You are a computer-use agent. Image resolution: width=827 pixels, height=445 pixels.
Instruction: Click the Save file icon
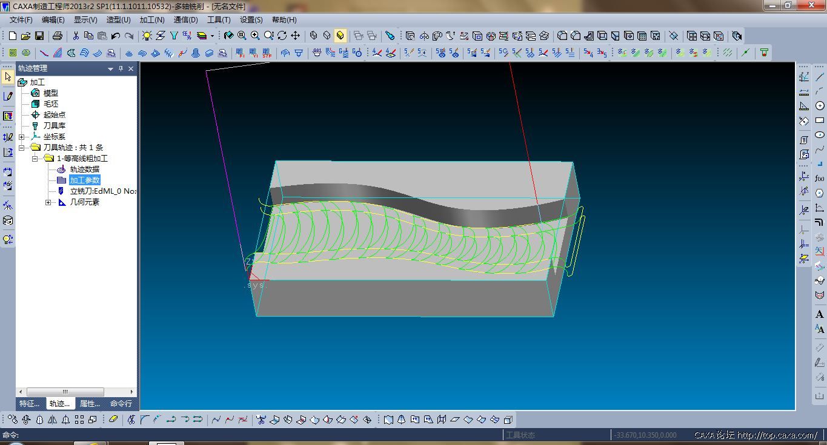click(x=39, y=36)
